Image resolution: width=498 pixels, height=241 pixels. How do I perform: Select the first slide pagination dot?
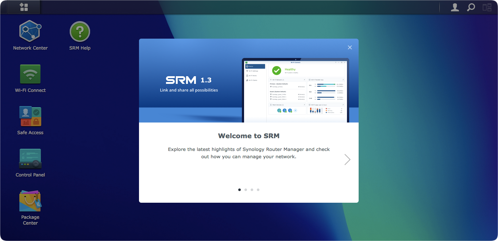point(239,190)
